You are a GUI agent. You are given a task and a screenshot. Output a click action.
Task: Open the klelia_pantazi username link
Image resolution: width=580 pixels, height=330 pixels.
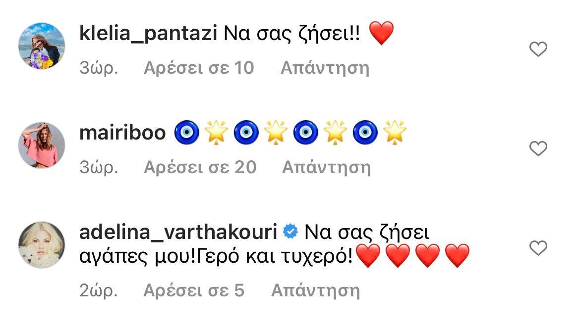(148, 34)
